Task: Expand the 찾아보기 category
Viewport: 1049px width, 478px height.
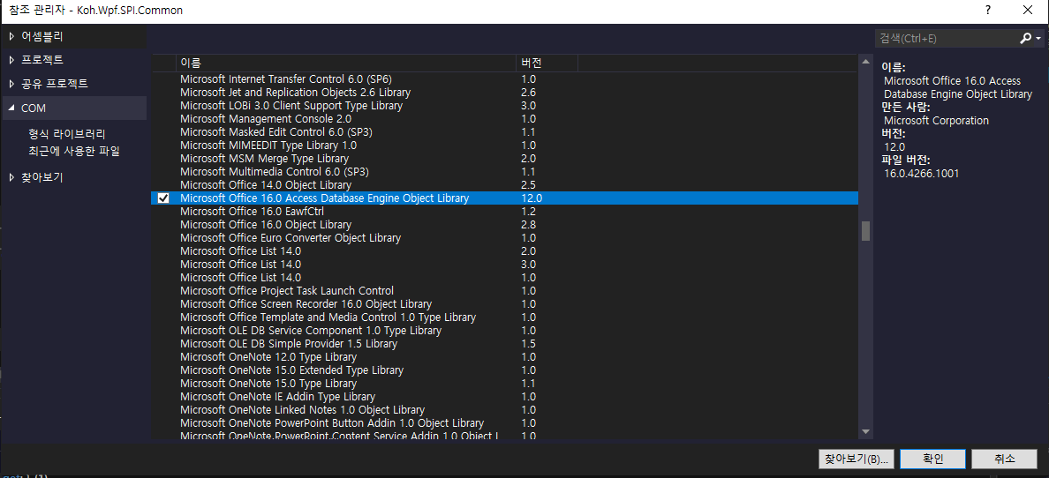Action: [x=11, y=177]
